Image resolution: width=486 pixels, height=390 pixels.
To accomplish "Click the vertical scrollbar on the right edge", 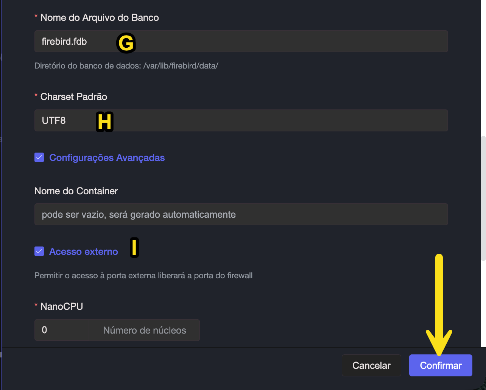I will coord(483,199).
